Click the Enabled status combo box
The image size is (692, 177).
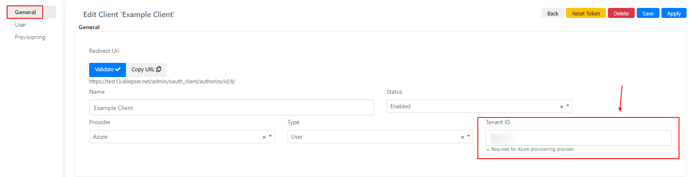[x=479, y=106]
